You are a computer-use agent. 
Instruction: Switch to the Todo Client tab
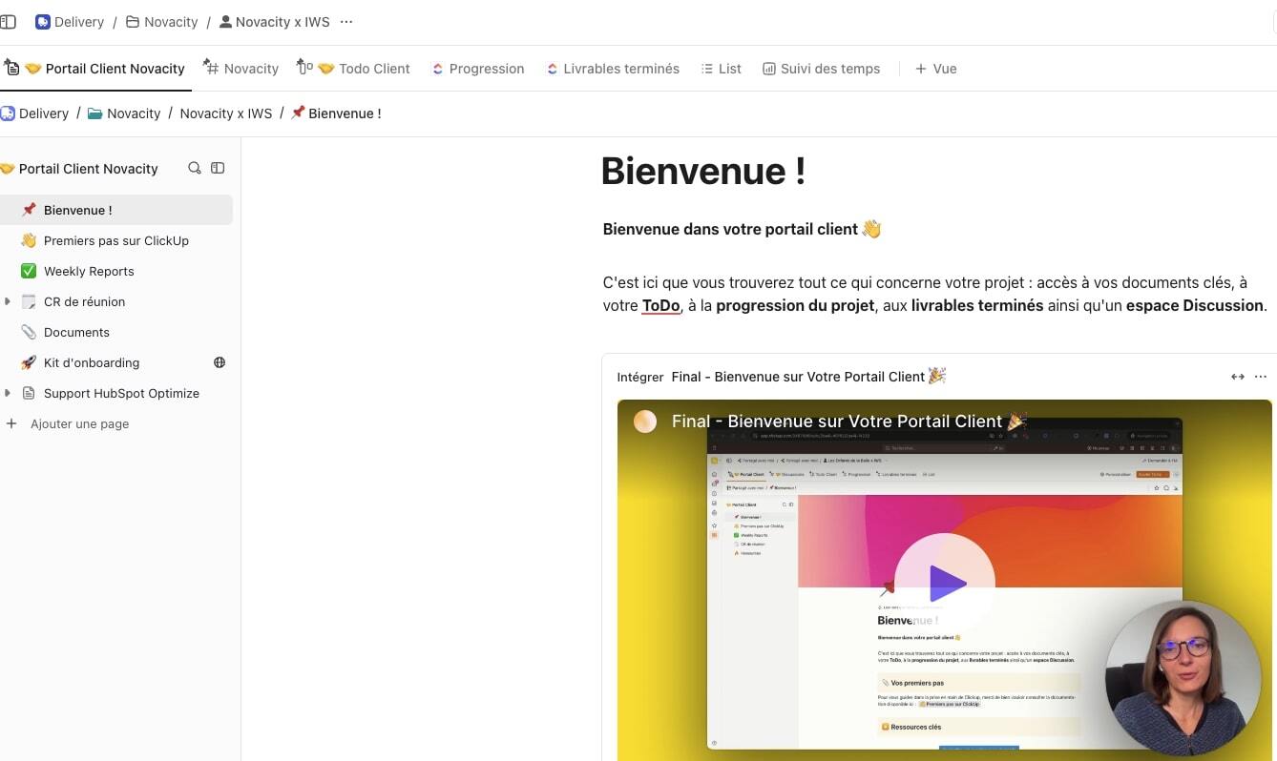[363, 69]
